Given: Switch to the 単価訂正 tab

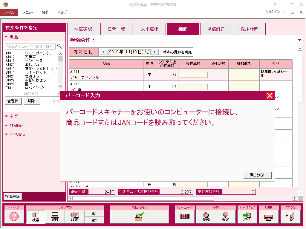Looking at the screenshot, I should tap(216, 29).
